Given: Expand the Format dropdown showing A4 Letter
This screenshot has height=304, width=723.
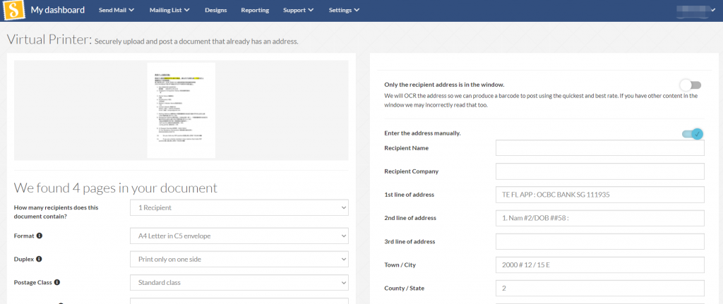Looking at the screenshot, I should pyautogui.click(x=239, y=236).
